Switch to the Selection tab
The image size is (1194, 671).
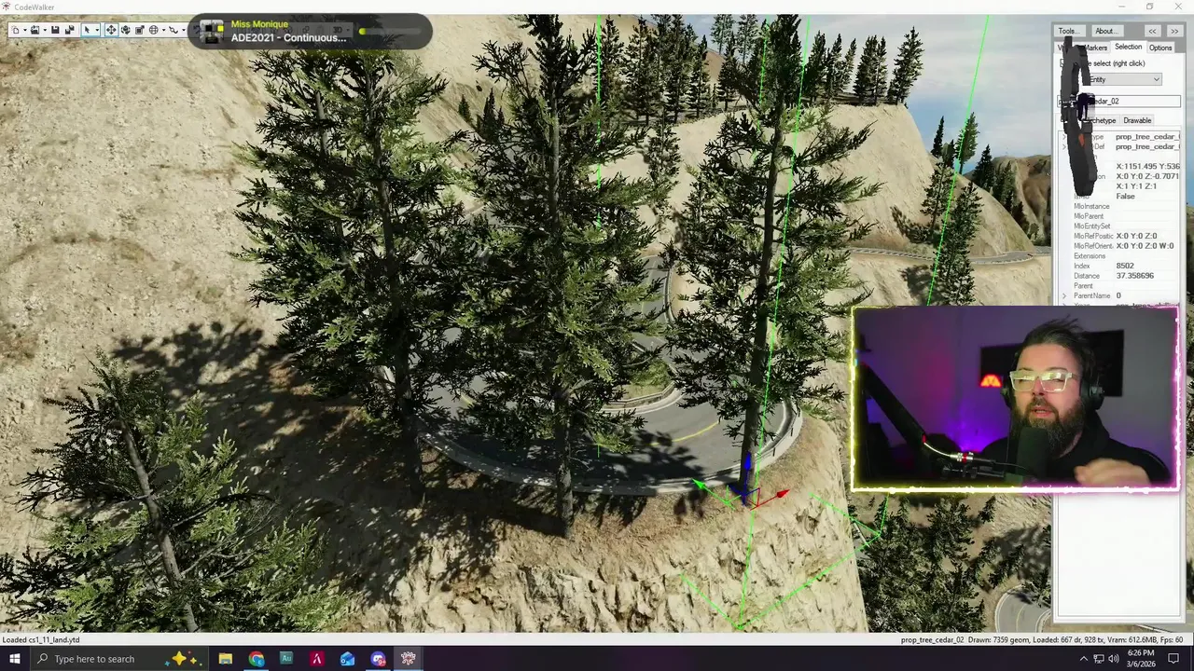(x=1128, y=47)
